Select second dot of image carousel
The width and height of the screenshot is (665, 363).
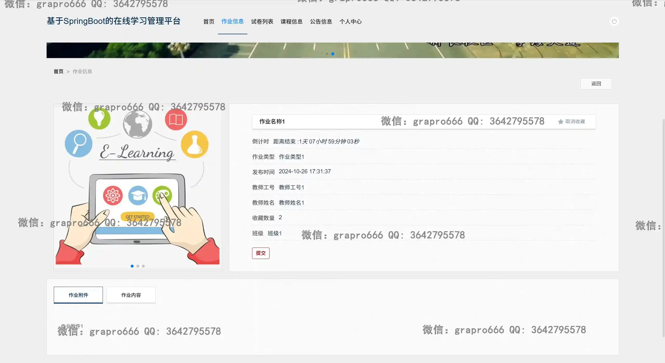point(138,266)
